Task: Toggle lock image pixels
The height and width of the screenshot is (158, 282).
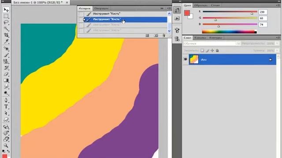Action: click(x=208, y=50)
